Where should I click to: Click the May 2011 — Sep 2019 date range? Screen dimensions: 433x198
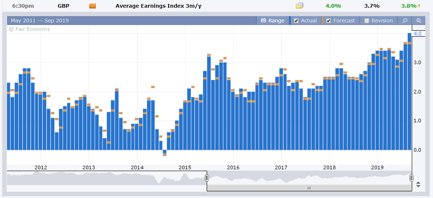coord(40,21)
